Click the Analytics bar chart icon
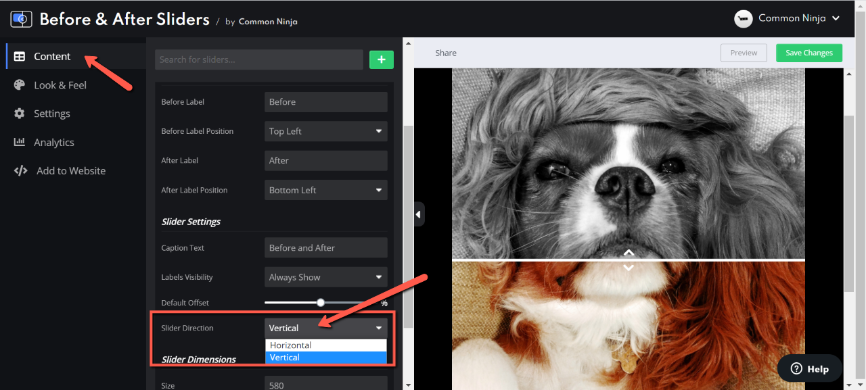The image size is (866, 390). [20, 142]
